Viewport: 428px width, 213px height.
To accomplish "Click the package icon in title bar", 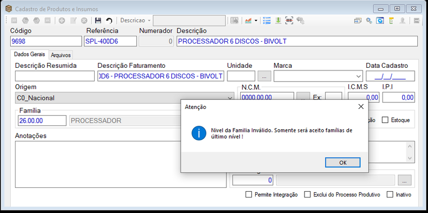I will pos(9,9).
